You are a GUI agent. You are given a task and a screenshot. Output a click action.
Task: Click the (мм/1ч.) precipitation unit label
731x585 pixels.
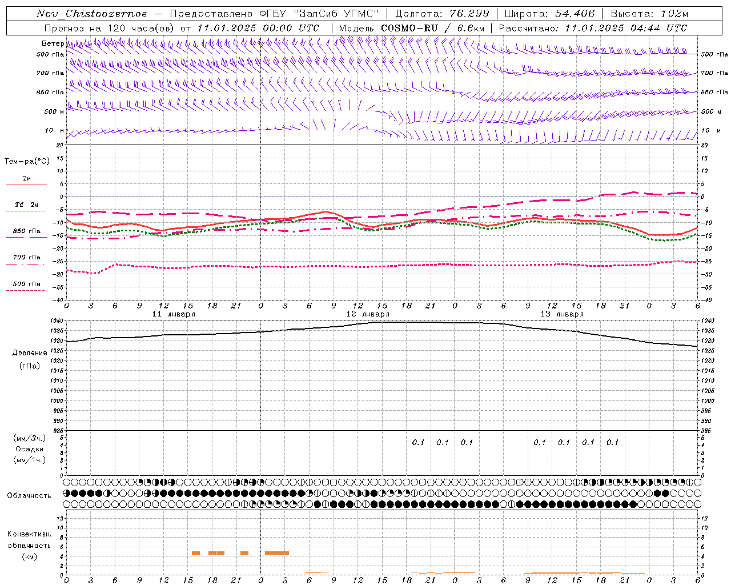coord(30,460)
